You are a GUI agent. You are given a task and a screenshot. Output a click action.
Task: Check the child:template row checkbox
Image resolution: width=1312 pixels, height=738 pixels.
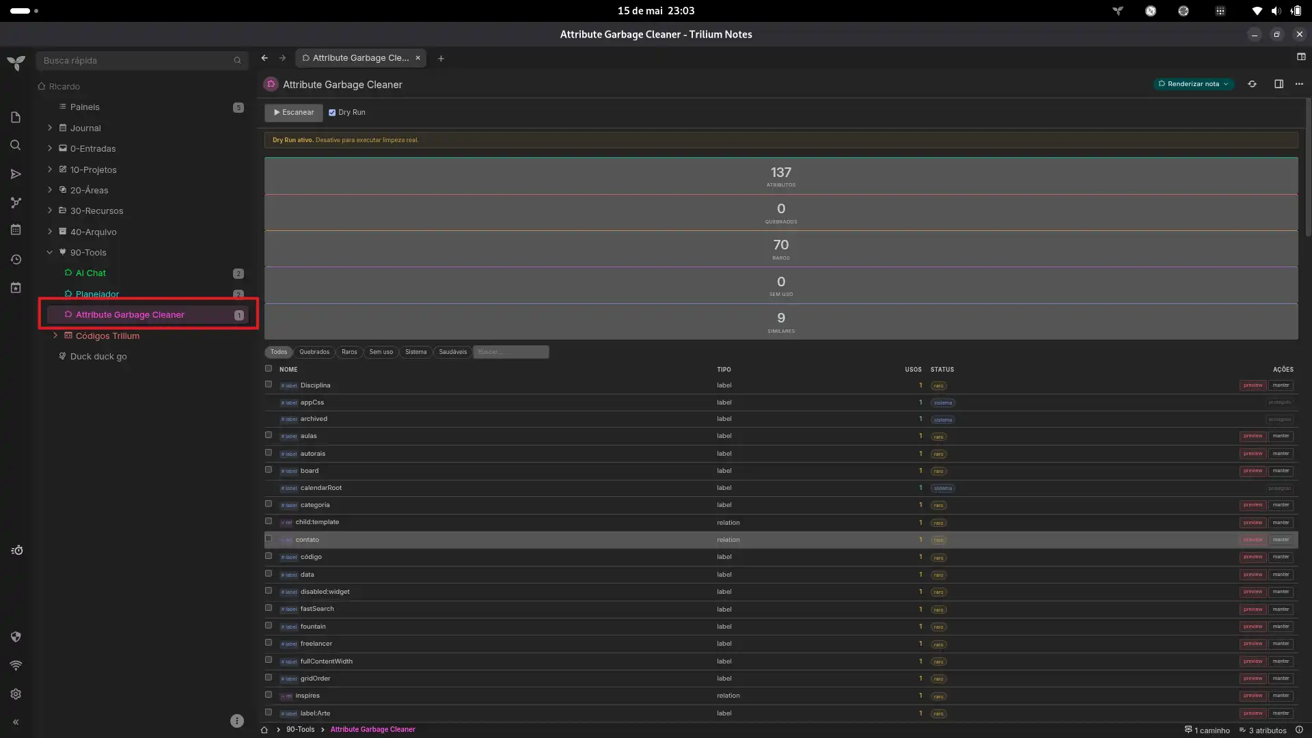coord(269,521)
